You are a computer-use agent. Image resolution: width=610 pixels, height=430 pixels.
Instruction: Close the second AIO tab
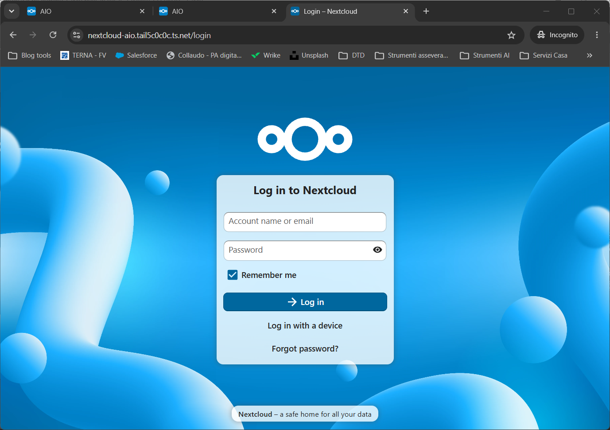(274, 11)
